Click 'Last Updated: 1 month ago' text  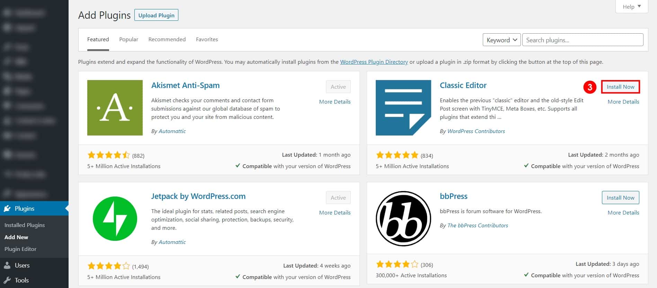pos(316,155)
